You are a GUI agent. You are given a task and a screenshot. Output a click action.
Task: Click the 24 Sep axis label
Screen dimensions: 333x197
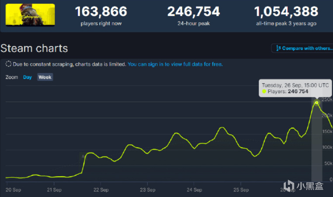point(194,190)
